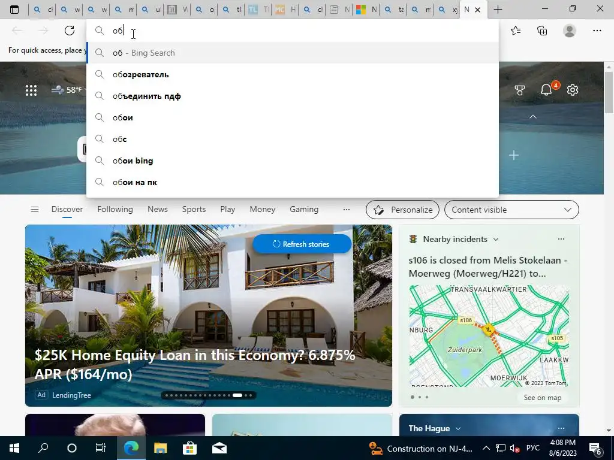Open the Rewards trophy icon
The height and width of the screenshot is (460, 614).
pos(520,90)
